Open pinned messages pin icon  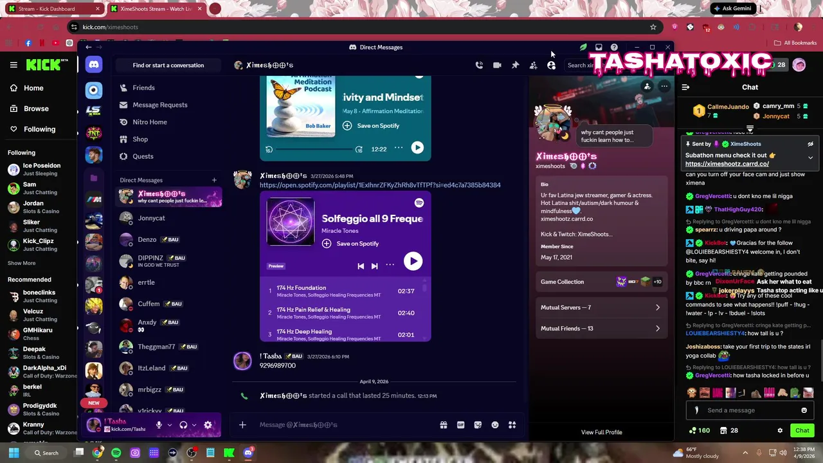pos(515,65)
